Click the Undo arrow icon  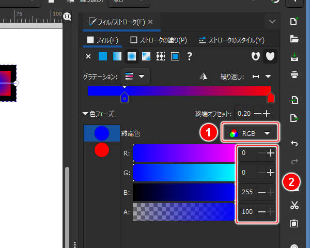click(295, 143)
